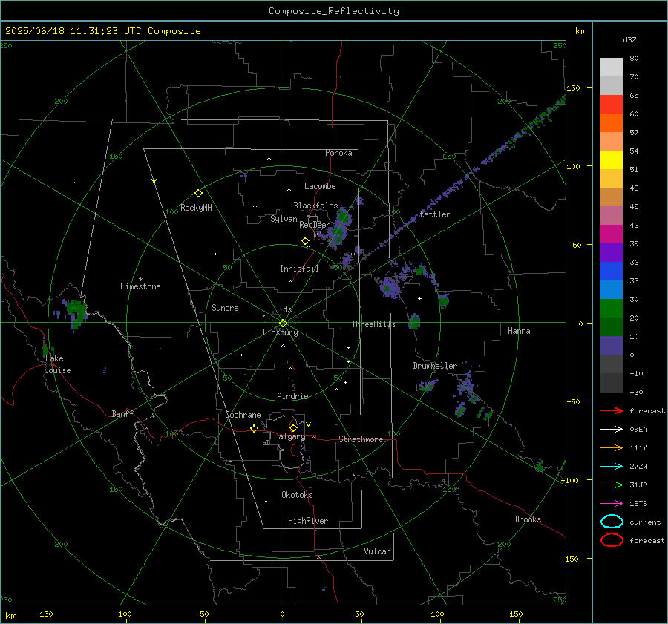Click the Sundre label
This screenshot has width=668, height=624.
tap(225, 308)
